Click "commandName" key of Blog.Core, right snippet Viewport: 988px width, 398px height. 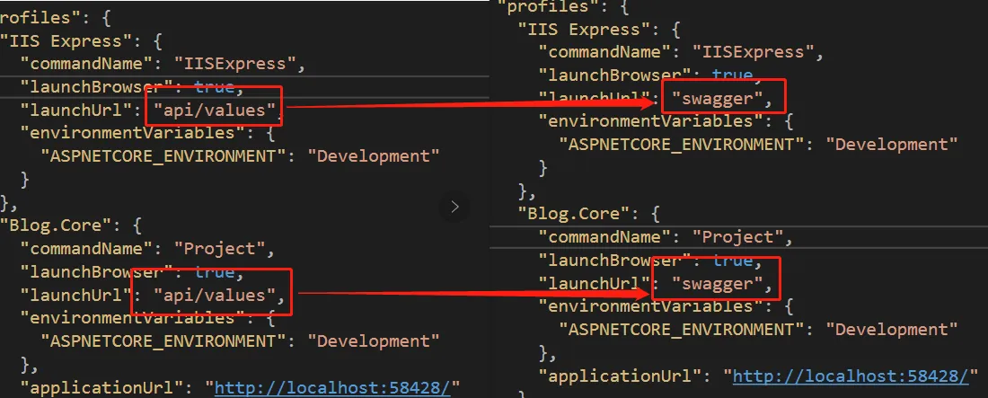pyautogui.click(x=604, y=237)
